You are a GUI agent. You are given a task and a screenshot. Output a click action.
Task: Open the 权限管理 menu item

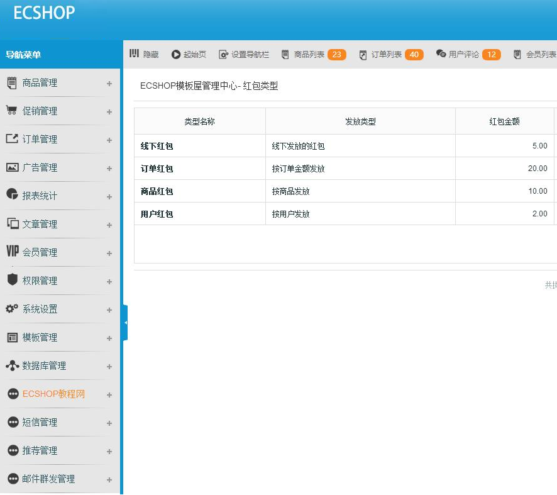[40, 281]
